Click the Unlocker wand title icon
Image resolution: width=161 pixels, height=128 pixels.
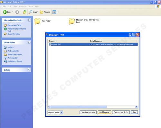[x=47, y=35]
